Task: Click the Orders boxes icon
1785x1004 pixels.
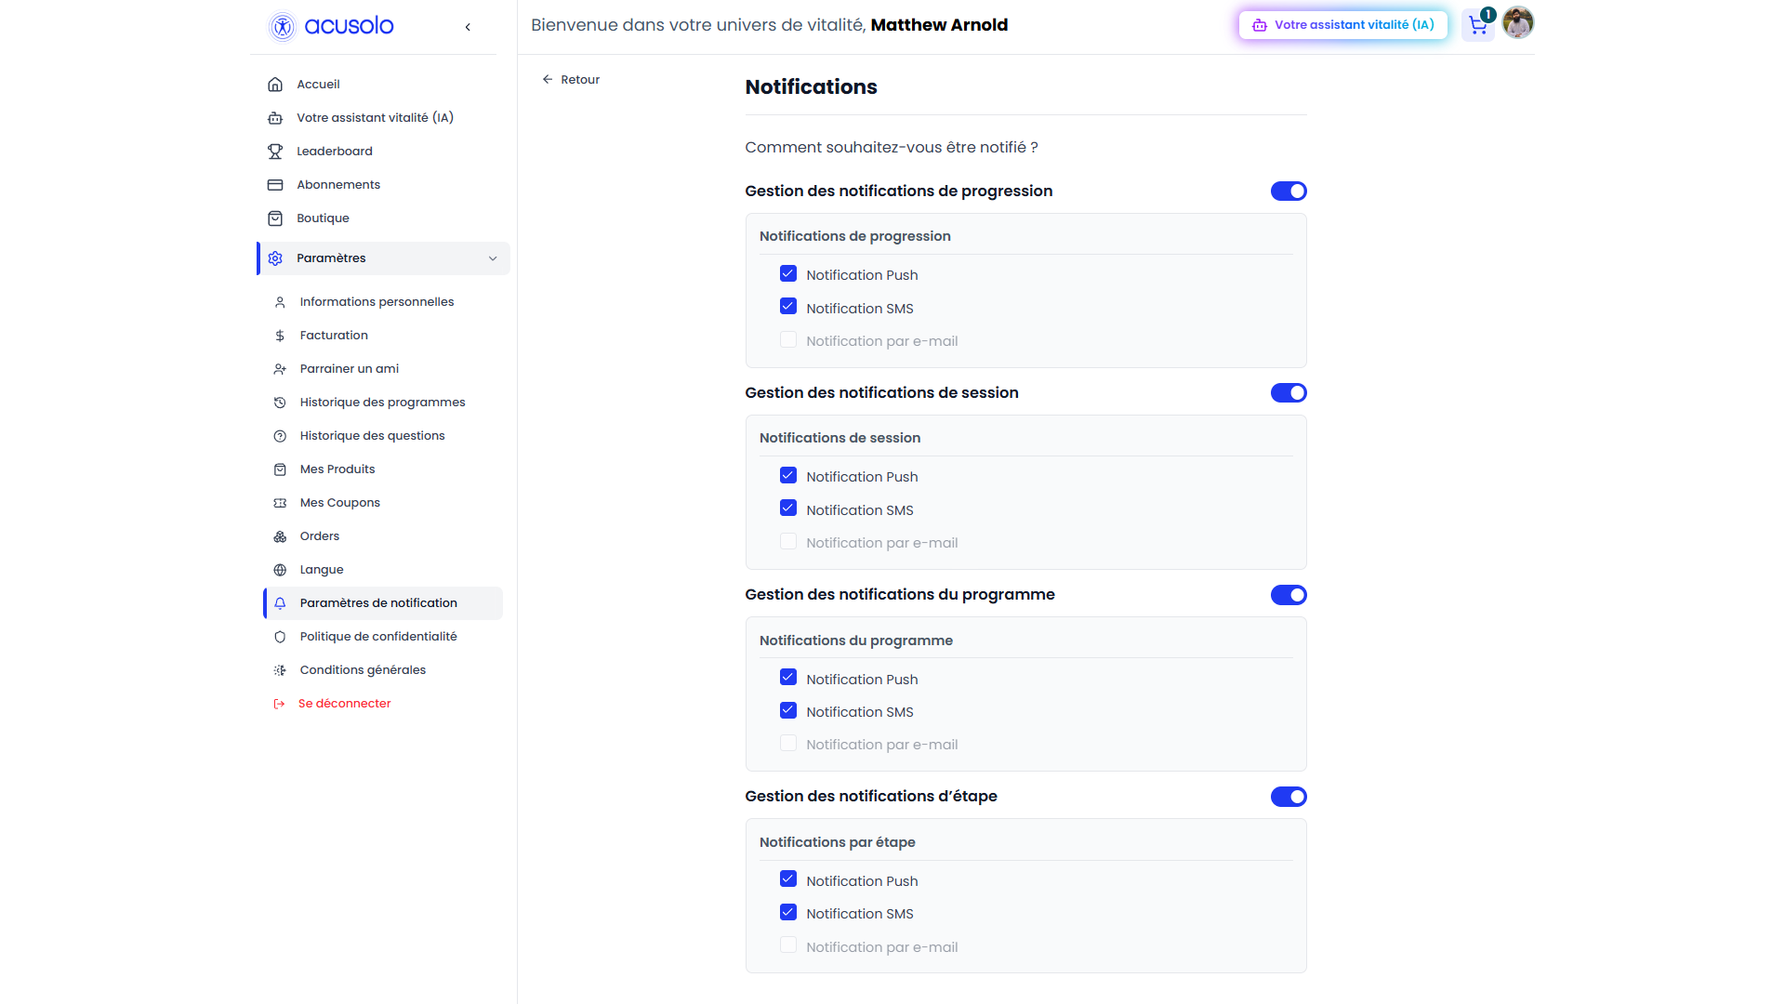Action: pos(280,536)
